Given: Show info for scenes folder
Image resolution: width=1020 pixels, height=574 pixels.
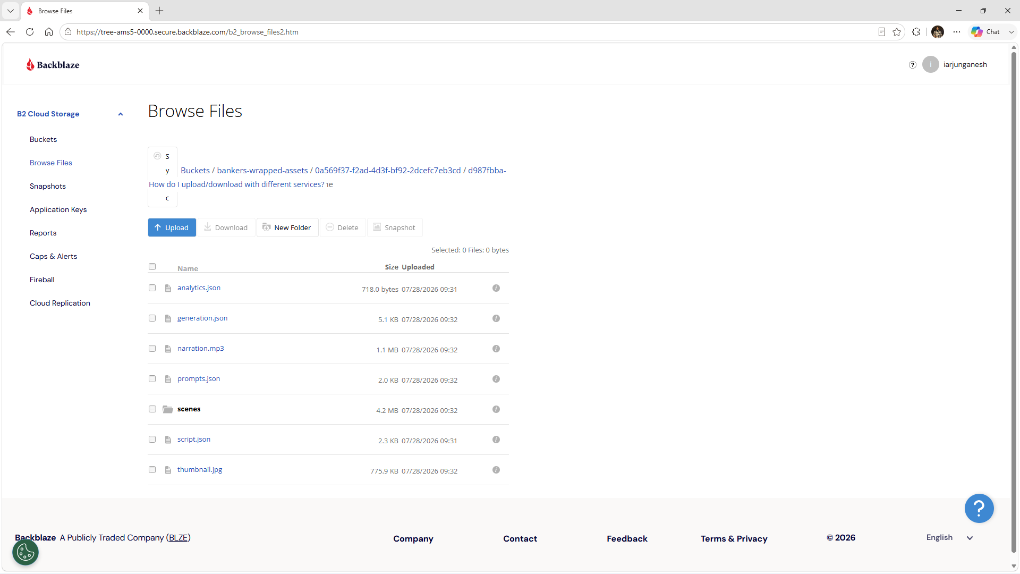Looking at the screenshot, I should point(496,409).
